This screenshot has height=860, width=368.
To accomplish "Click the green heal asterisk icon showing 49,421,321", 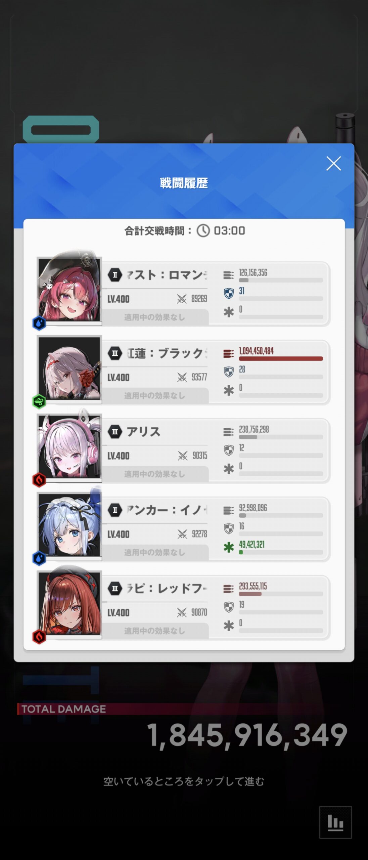I will pyautogui.click(x=229, y=547).
